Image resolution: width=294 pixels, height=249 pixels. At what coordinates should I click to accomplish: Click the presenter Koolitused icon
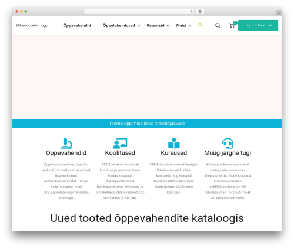tap(120, 143)
